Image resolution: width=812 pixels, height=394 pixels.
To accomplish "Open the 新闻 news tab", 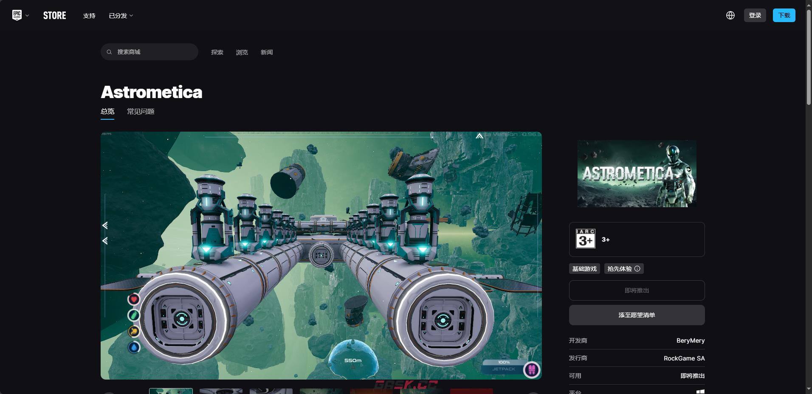I will [267, 52].
